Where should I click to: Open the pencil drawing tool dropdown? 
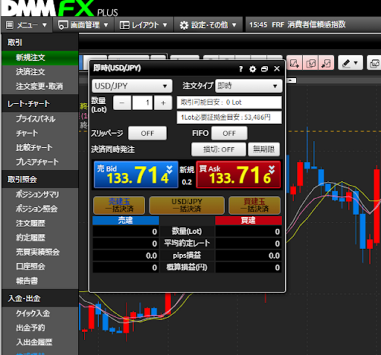tap(350, 63)
